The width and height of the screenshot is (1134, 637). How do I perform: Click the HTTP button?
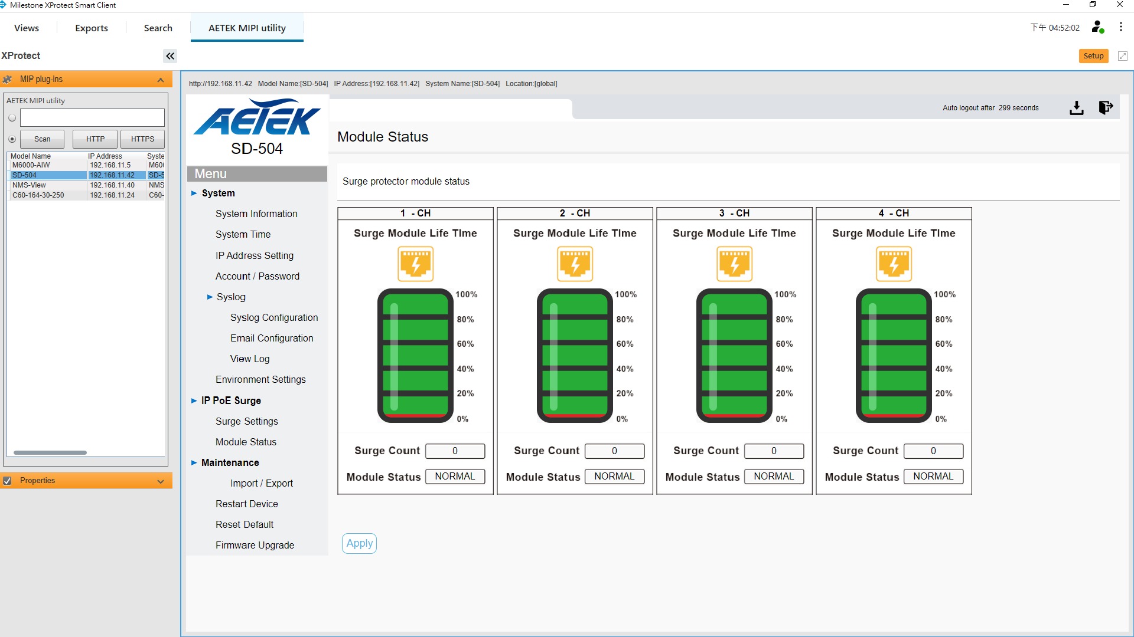pos(95,139)
